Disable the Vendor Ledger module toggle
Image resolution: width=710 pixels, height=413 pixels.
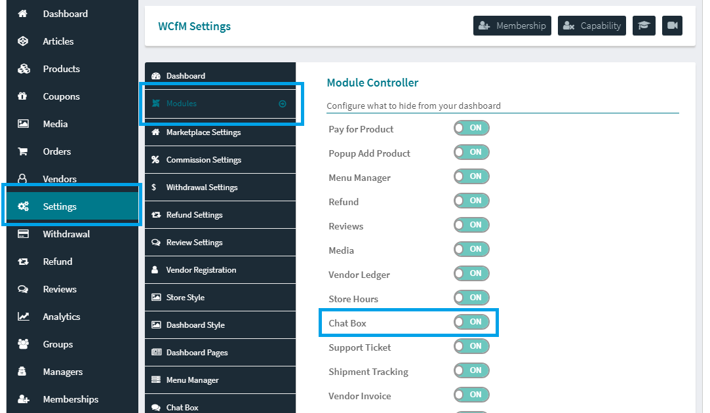(471, 273)
